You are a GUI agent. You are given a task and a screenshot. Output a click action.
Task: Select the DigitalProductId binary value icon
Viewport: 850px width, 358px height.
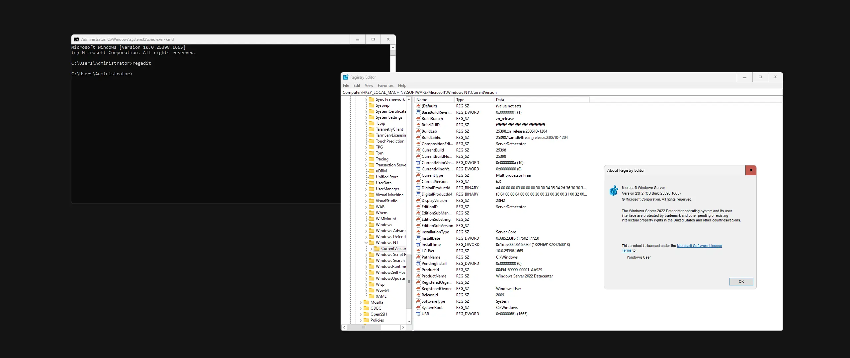pyautogui.click(x=418, y=188)
